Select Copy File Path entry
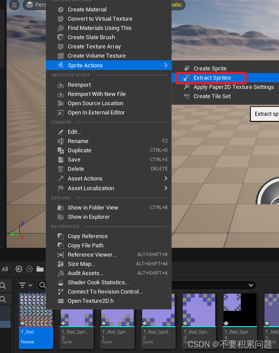The width and height of the screenshot is (279, 353). [x=109, y=246]
